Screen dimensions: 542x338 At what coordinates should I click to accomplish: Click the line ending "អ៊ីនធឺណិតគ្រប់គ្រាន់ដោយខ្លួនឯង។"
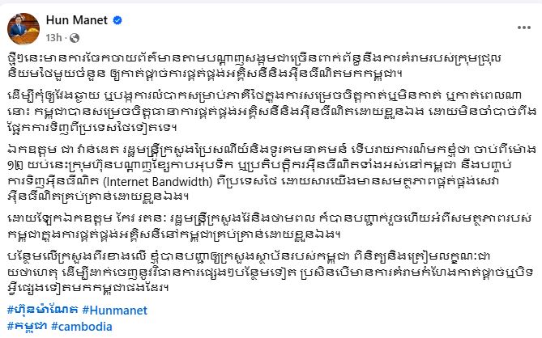click(x=98, y=197)
